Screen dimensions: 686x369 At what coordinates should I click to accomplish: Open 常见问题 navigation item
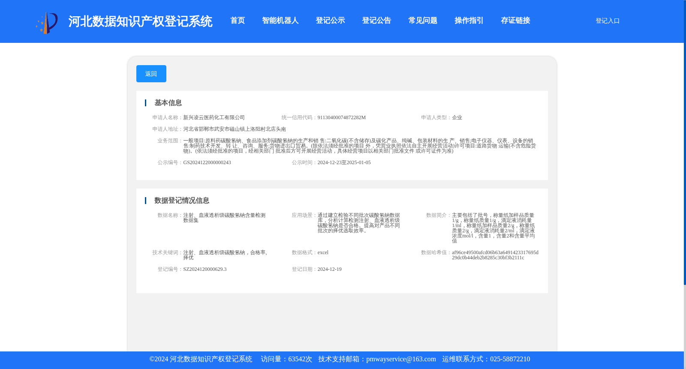423,21
